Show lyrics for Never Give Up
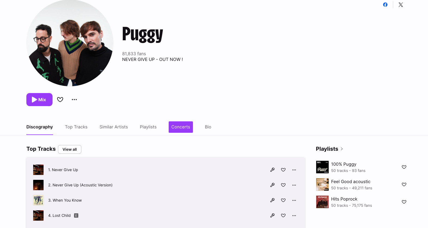Image resolution: width=428 pixels, height=228 pixels. point(272,170)
